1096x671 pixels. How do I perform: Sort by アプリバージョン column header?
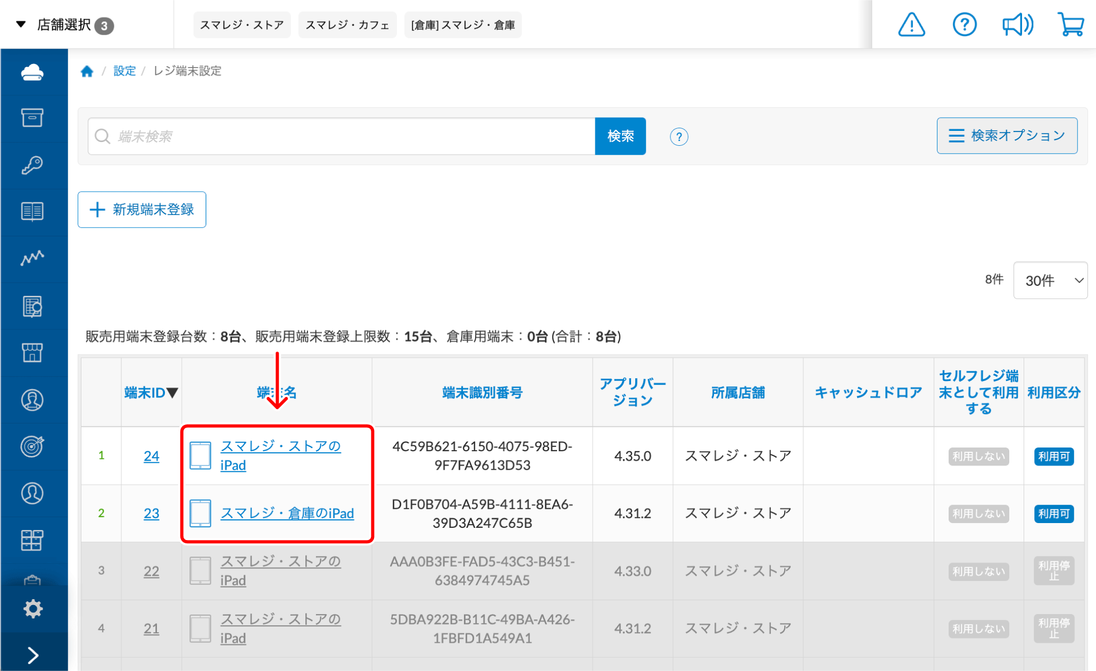(633, 392)
